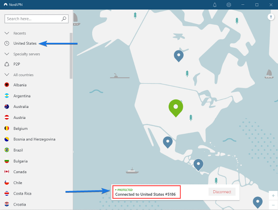Image resolution: width=278 pixels, height=210 pixels.
Task: Select the green United States map pin
Action: click(176, 108)
